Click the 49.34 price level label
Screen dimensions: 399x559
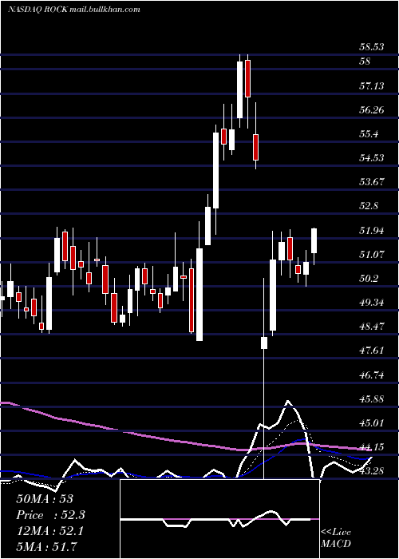tap(372, 303)
